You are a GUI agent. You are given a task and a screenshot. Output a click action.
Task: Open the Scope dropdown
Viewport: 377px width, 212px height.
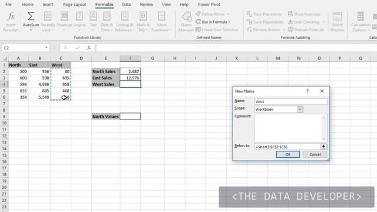(300, 110)
